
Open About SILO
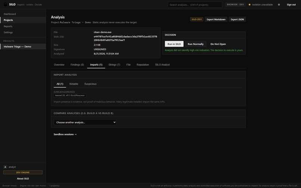point(23,179)
